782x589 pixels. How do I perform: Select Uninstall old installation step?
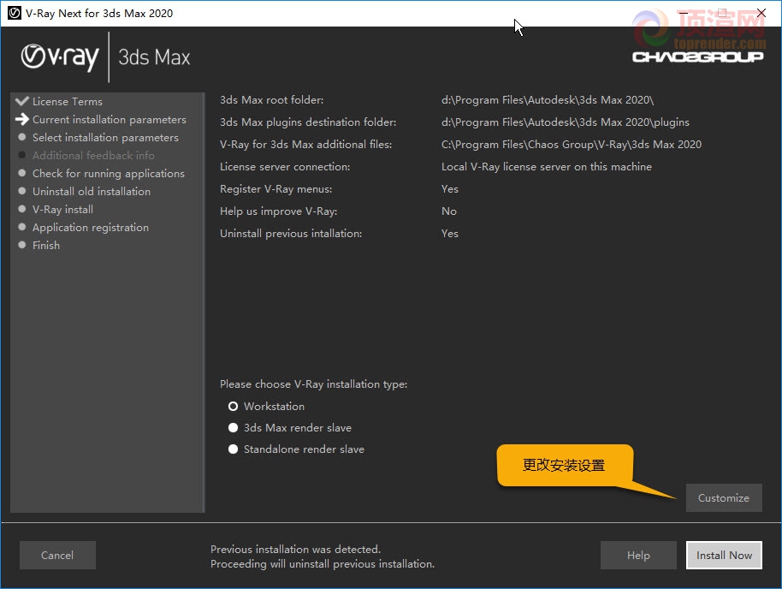click(x=92, y=192)
